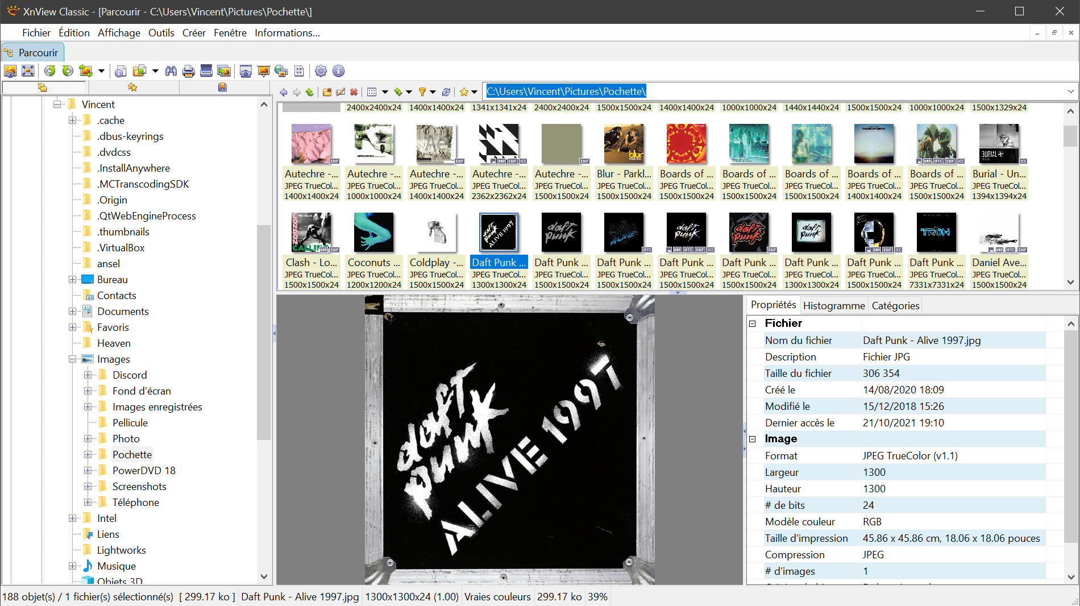Click the red X delete icon
Screen dimensions: 1080x606
(x=354, y=92)
